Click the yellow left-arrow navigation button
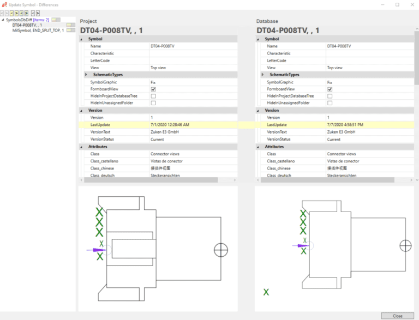Screen dimensions: 419x320 [12, 13]
